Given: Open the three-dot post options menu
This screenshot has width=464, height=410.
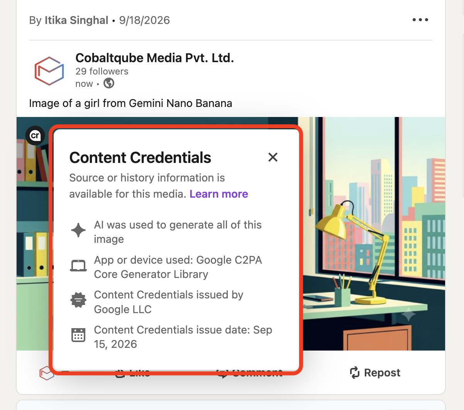Looking at the screenshot, I should pos(420,20).
